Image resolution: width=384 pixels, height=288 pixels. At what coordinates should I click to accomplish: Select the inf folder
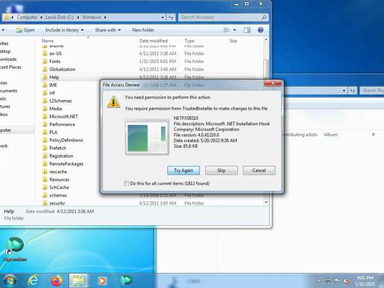pyautogui.click(x=52, y=93)
